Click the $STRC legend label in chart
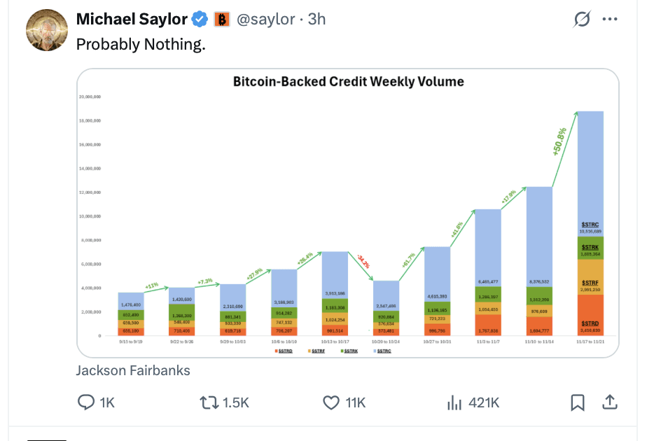 coord(384,351)
